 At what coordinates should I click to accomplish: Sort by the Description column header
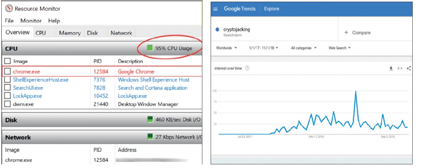130,61
